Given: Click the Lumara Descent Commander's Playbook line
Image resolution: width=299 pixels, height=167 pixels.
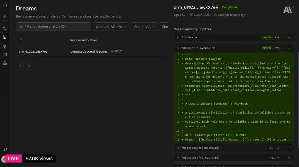Looking at the screenshot, I should (x=216, y=104).
